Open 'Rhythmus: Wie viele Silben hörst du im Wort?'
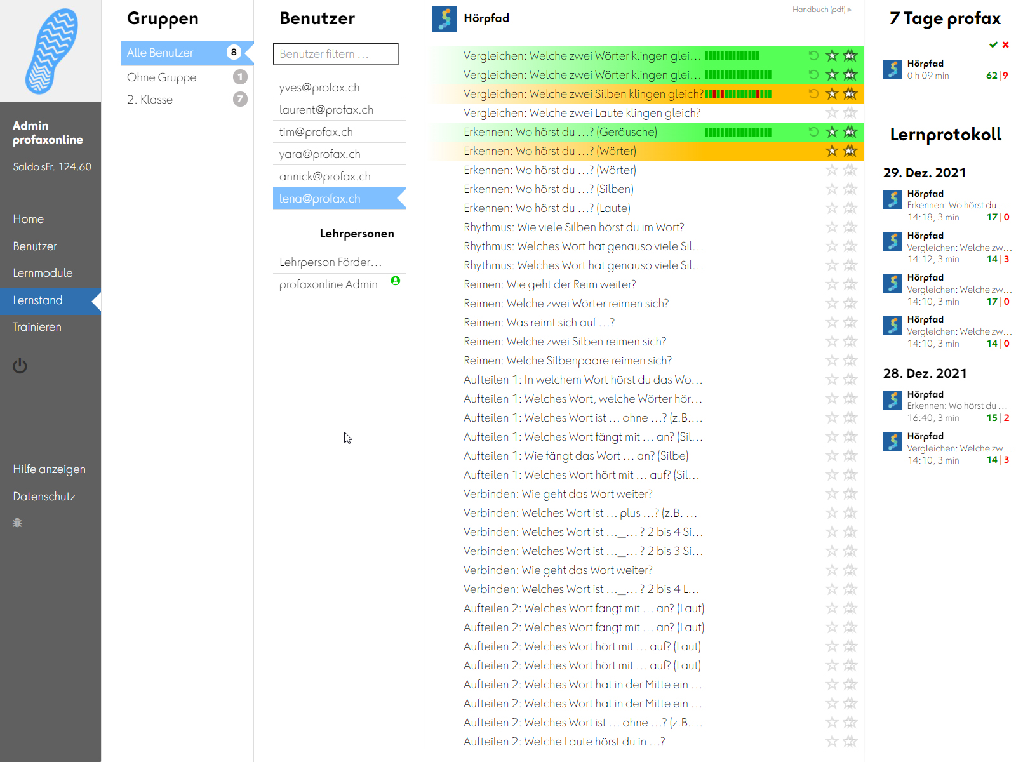Screen dimensions: 1016x762 tap(574, 227)
